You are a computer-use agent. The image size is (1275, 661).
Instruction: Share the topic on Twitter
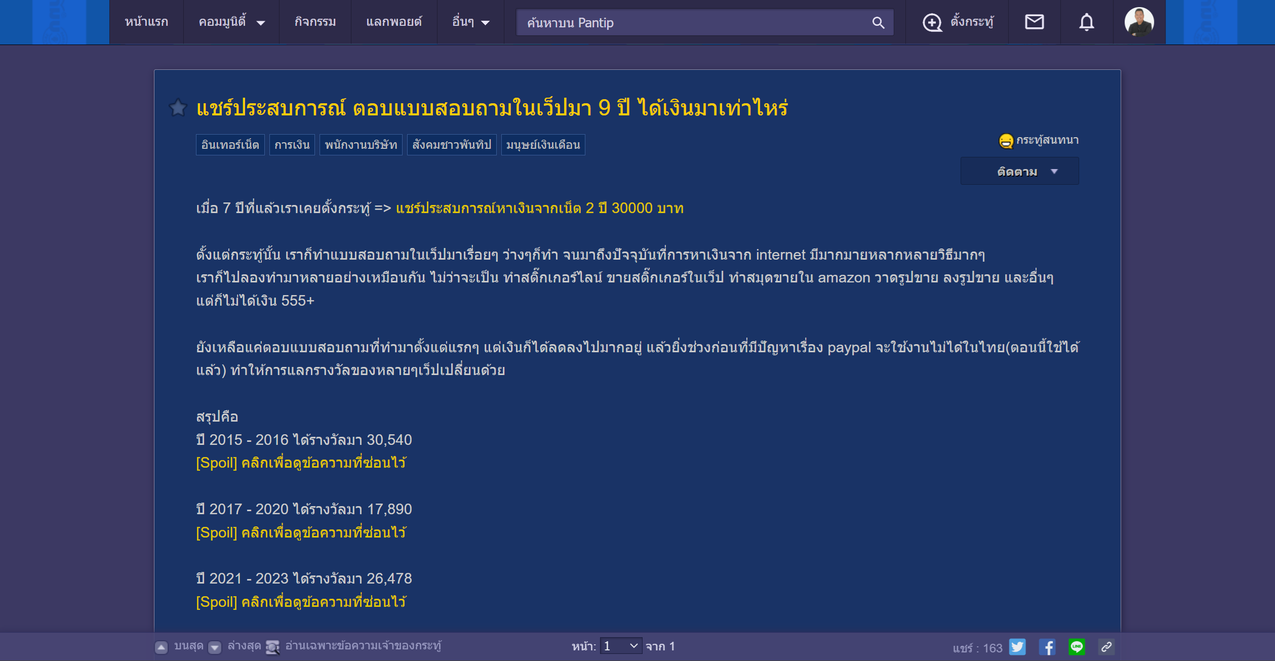(x=1017, y=647)
